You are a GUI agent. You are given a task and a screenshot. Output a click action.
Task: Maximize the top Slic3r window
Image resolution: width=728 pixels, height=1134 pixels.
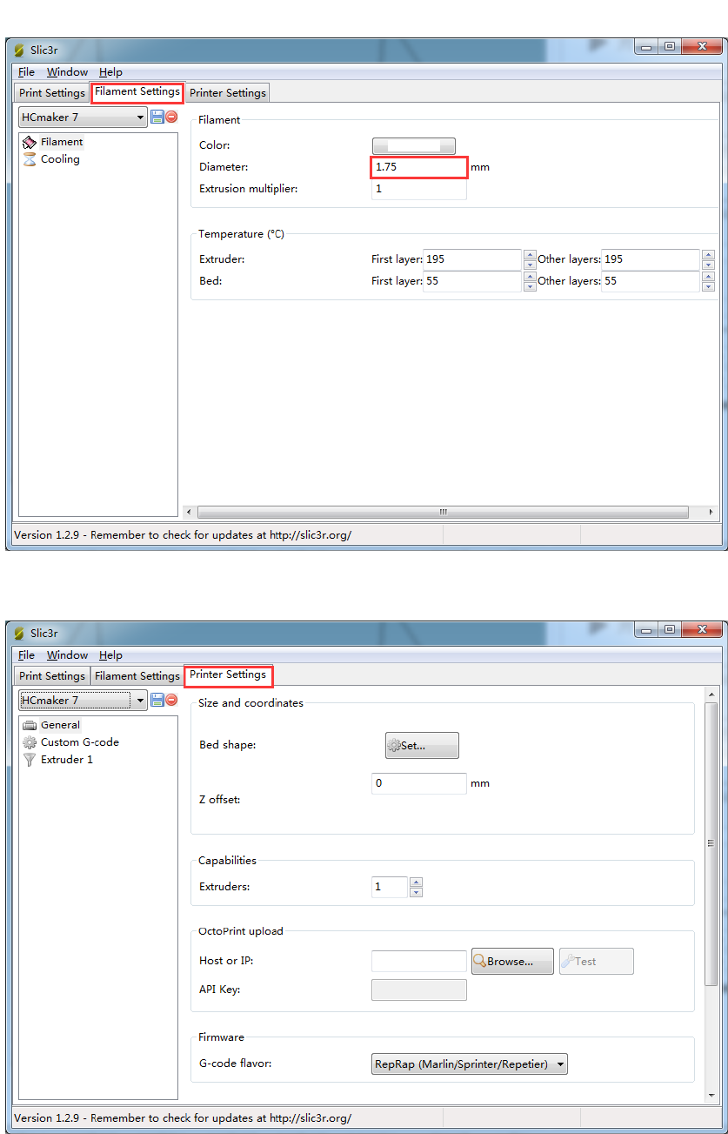(669, 46)
